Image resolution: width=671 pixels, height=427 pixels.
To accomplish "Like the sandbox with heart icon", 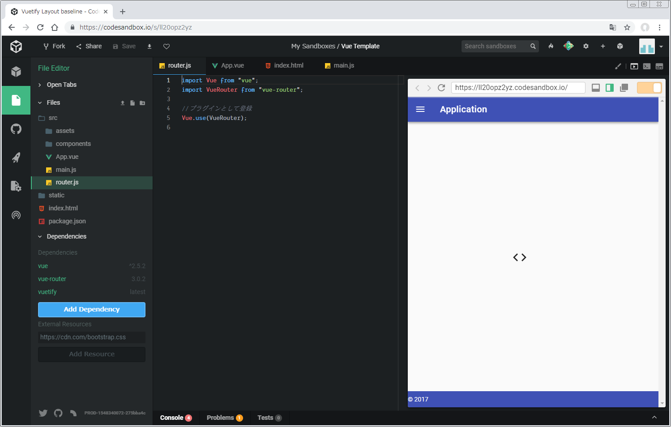I will (x=167, y=47).
